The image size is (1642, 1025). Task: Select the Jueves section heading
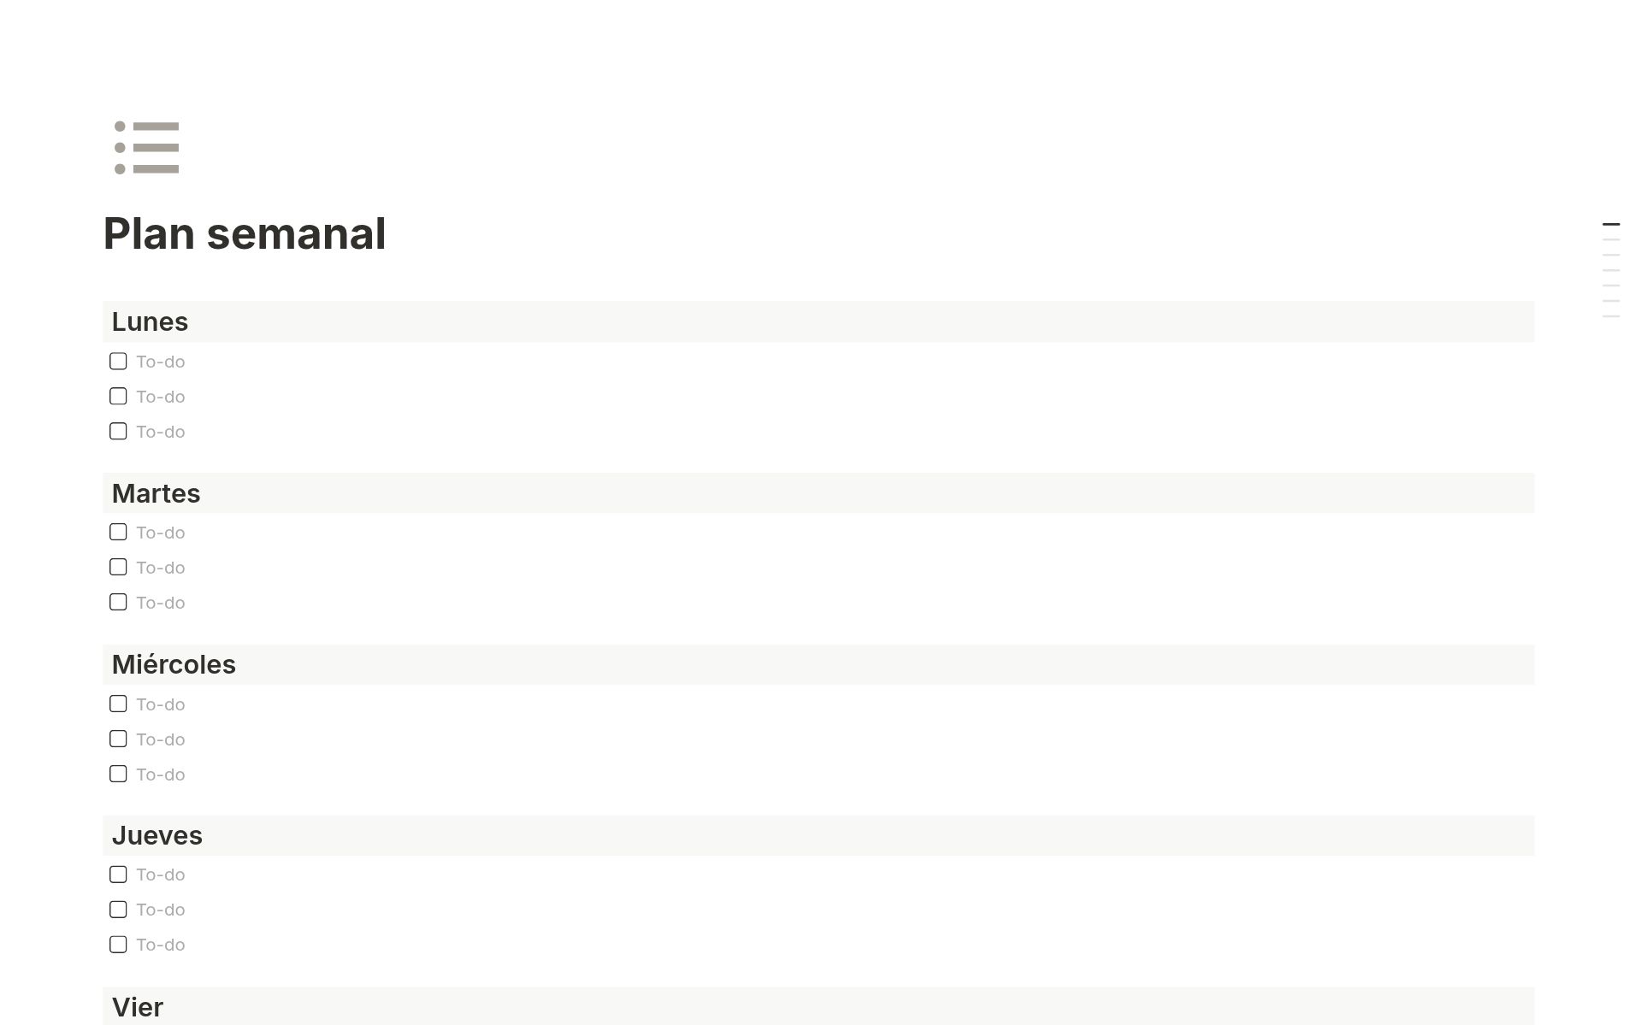click(x=157, y=835)
